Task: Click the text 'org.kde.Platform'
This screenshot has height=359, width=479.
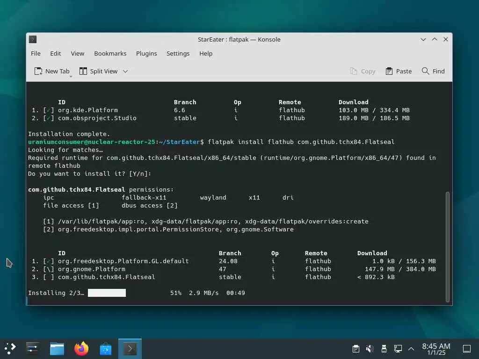Action: (x=87, y=110)
